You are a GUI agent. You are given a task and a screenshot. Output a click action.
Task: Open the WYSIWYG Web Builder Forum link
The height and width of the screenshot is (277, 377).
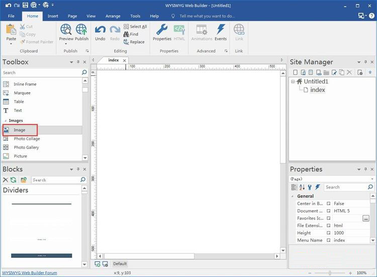(30, 273)
